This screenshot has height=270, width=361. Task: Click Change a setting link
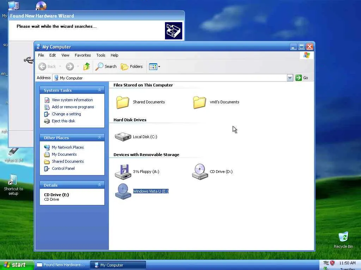[66, 114]
